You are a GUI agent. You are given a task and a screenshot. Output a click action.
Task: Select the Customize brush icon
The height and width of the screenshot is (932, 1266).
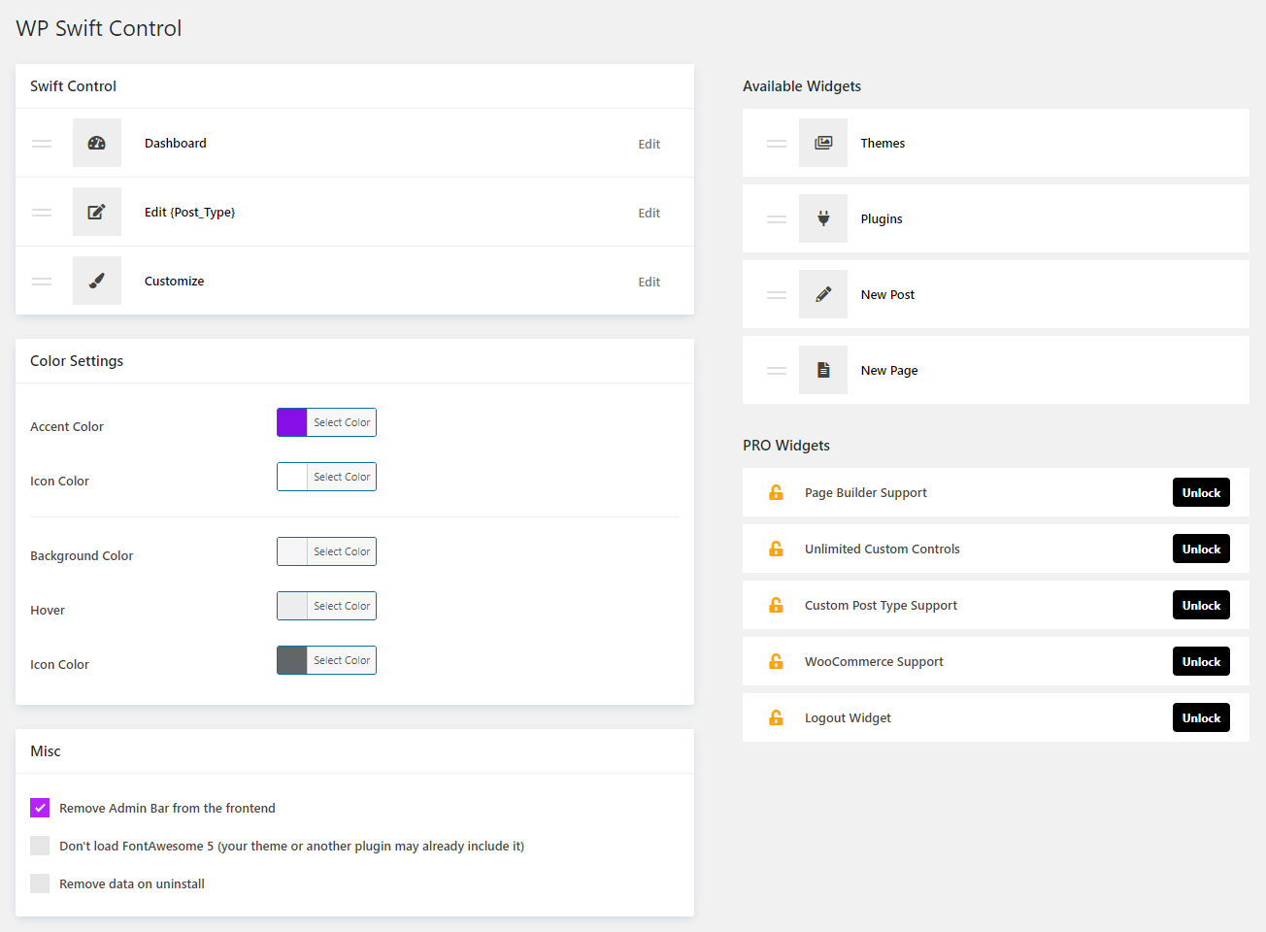[97, 281]
